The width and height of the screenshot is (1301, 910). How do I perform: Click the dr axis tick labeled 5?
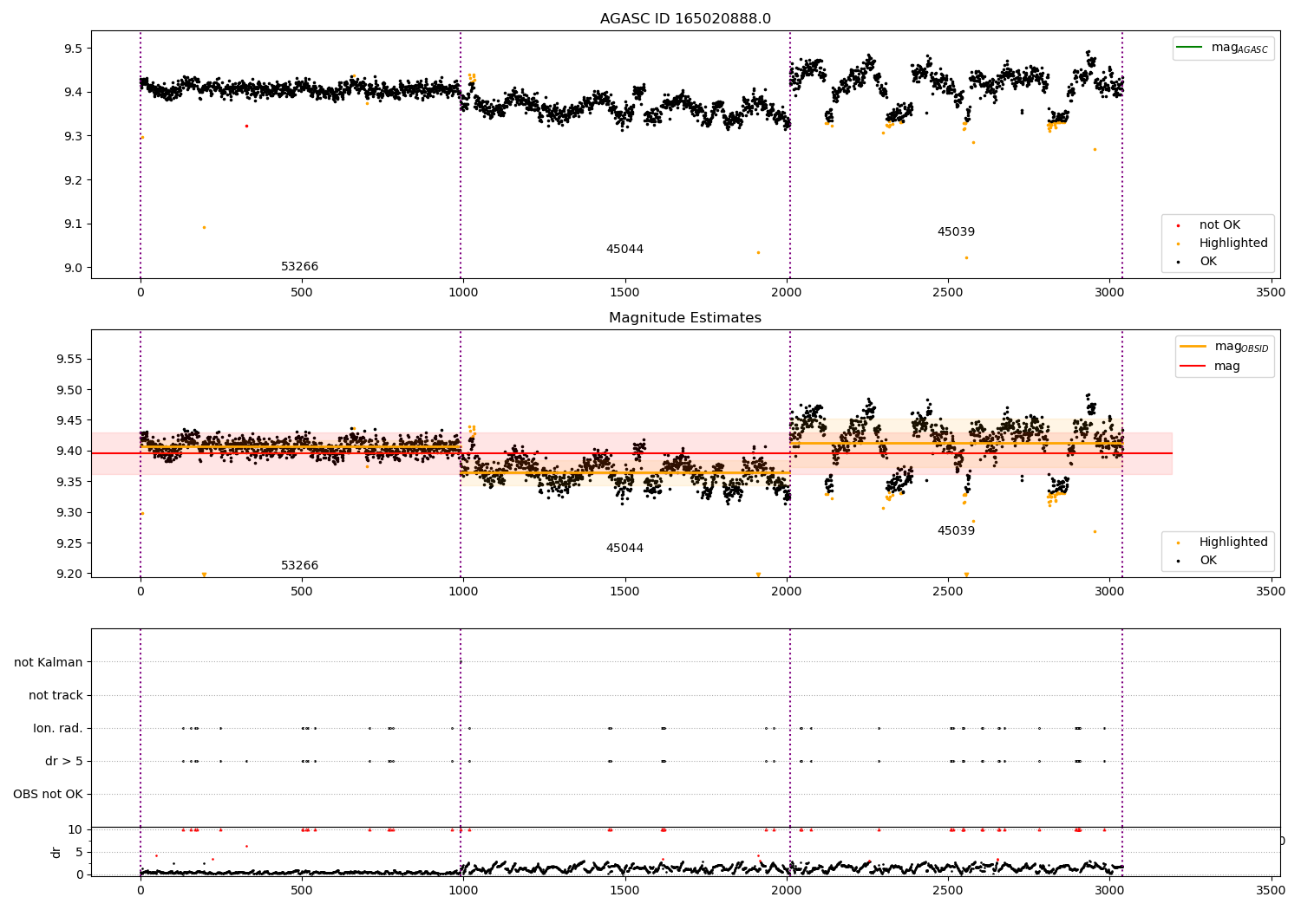tap(79, 852)
